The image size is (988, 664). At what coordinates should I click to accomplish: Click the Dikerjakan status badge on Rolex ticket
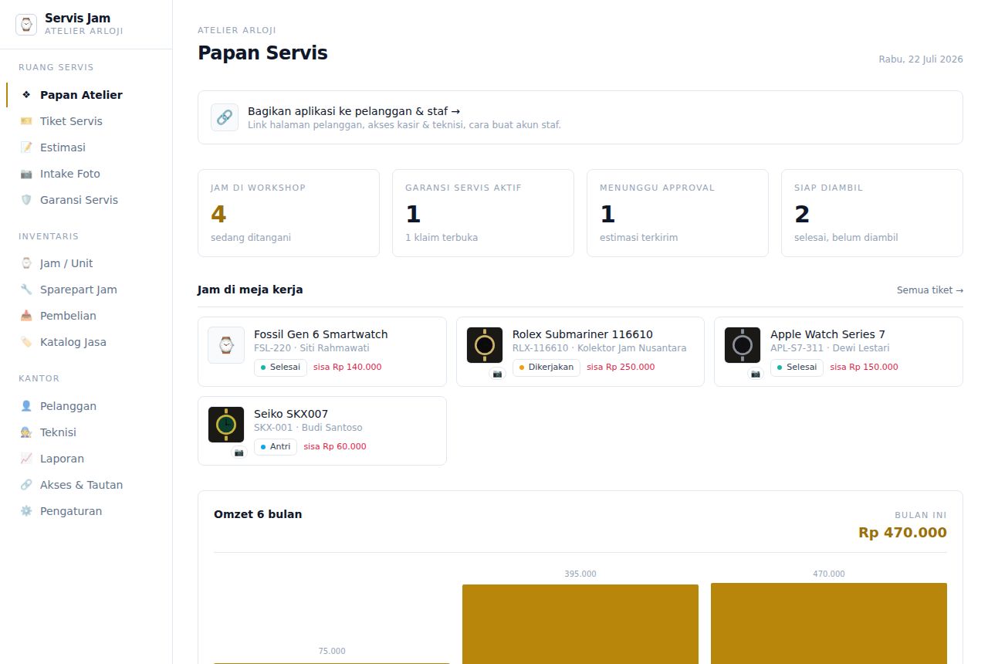coord(546,368)
